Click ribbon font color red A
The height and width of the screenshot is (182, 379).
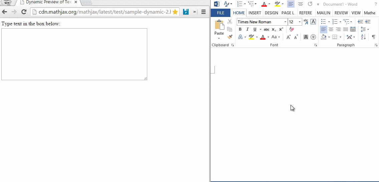[x=263, y=37]
